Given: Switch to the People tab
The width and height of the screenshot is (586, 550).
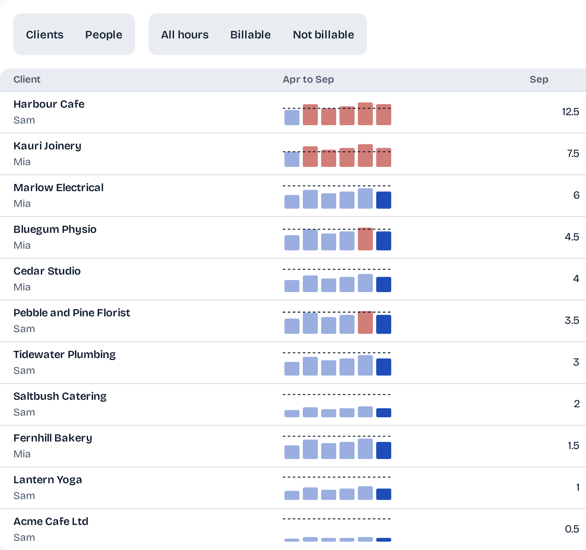Looking at the screenshot, I should point(103,35).
